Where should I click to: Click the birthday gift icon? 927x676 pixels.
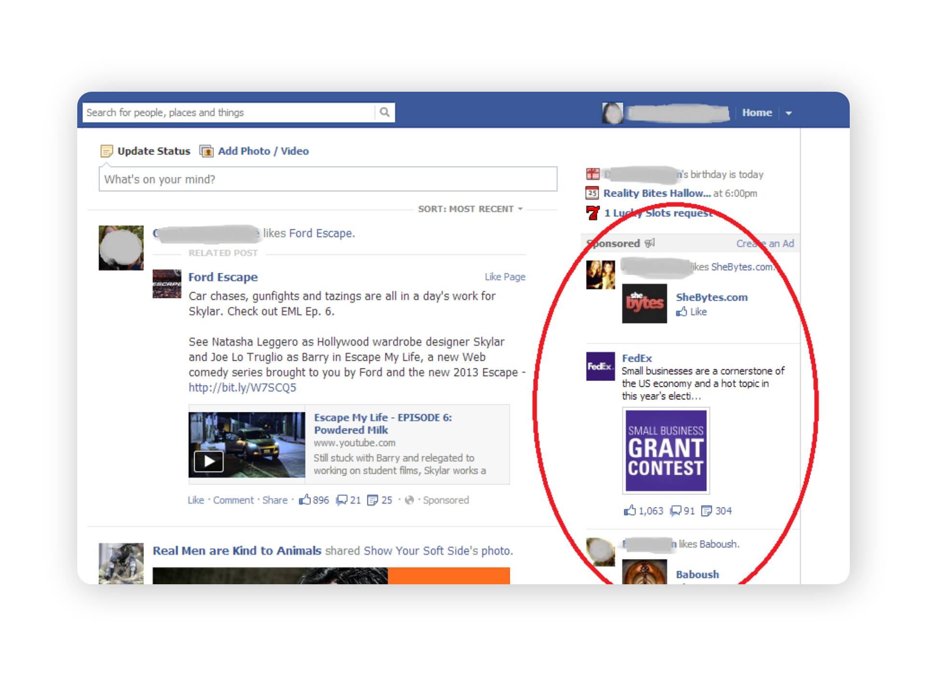point(592,174)
